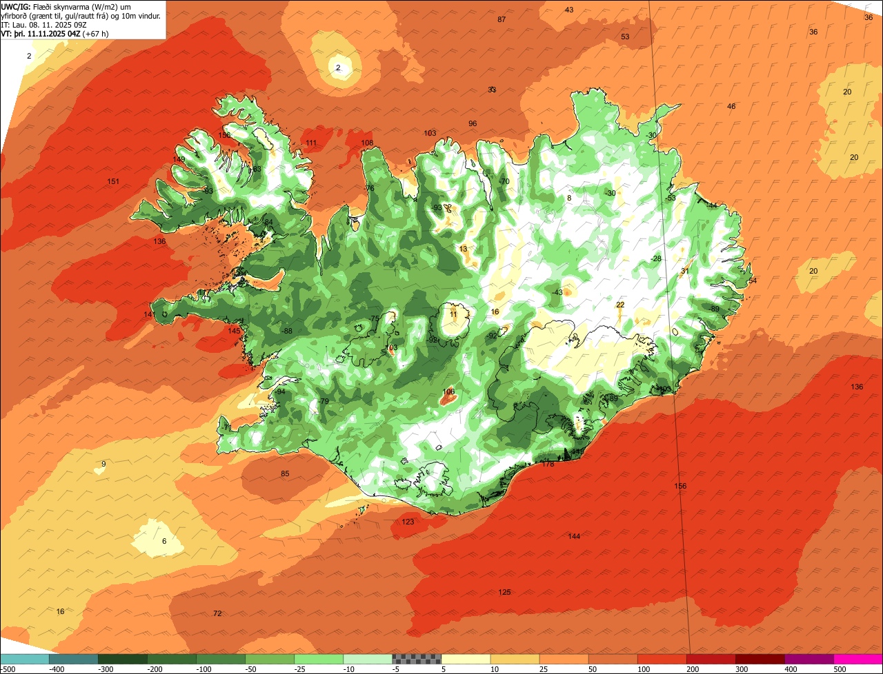This screenshot has width=883, height=674.
Task: Click the map value "31"
Action: point(684,271)
